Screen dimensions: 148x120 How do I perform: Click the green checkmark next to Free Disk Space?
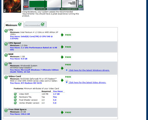point(6,110)
